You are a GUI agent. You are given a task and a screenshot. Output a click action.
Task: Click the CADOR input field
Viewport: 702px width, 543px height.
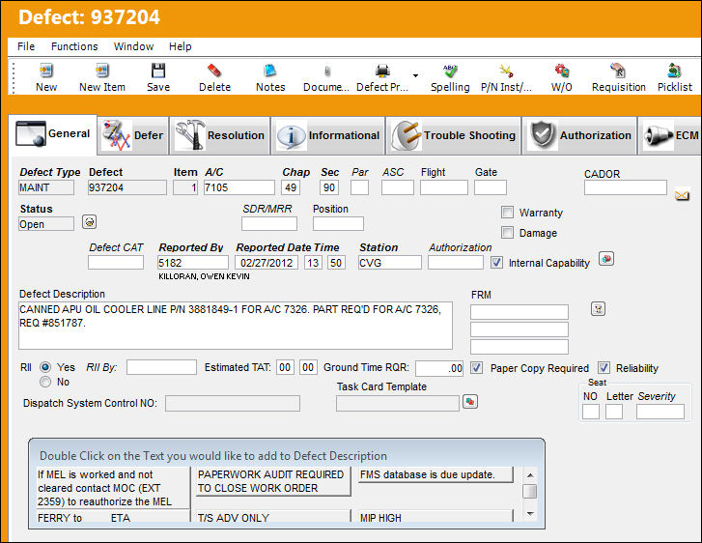(626, 187)
